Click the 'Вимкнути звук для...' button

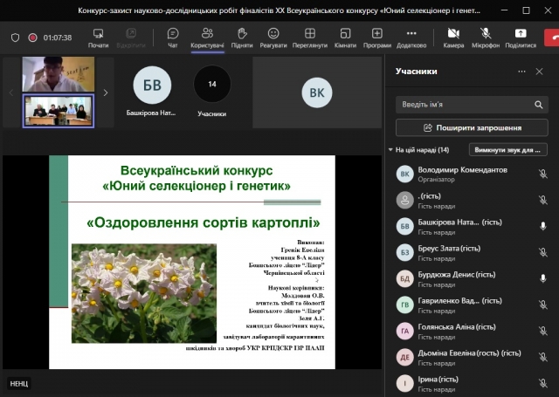click(507, 150)
